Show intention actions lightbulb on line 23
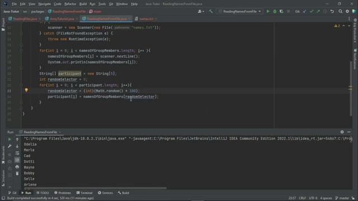The width and height of the screenshot is (358, 201). click(26, 90)
